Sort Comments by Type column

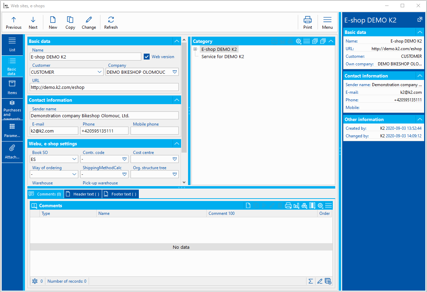68,213
